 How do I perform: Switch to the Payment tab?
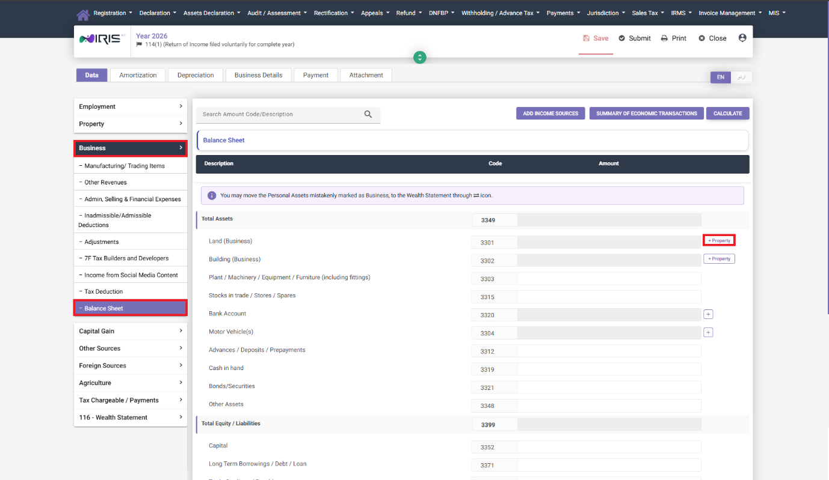316,75
